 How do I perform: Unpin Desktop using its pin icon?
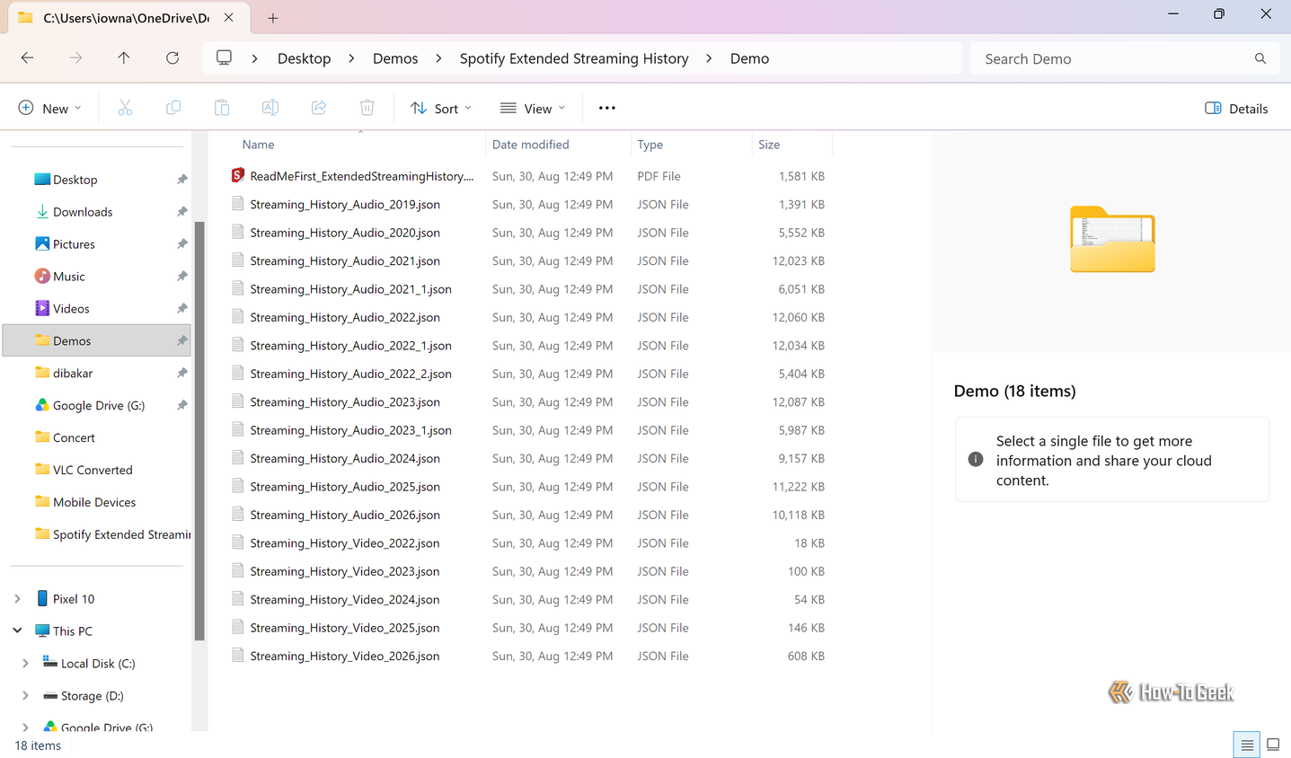(182, 180)
